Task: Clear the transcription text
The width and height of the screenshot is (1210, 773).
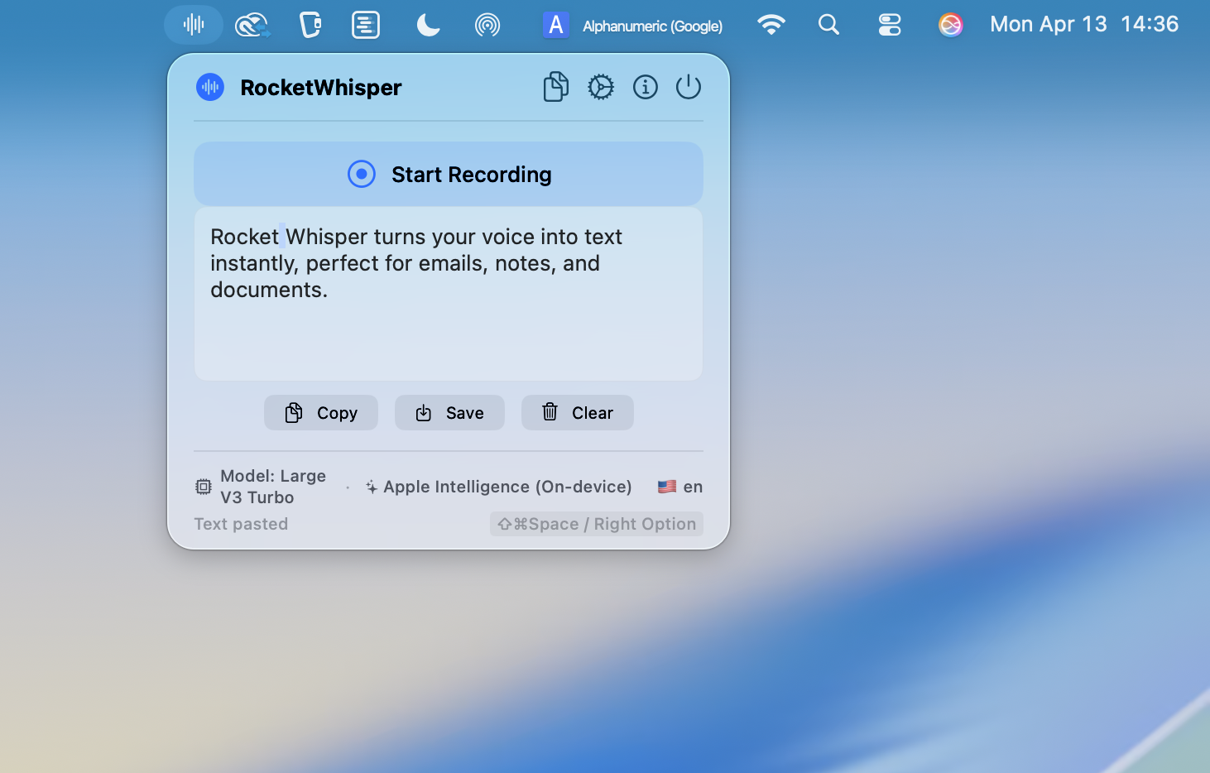Action: pyautogui.click(x=578, y=412)
